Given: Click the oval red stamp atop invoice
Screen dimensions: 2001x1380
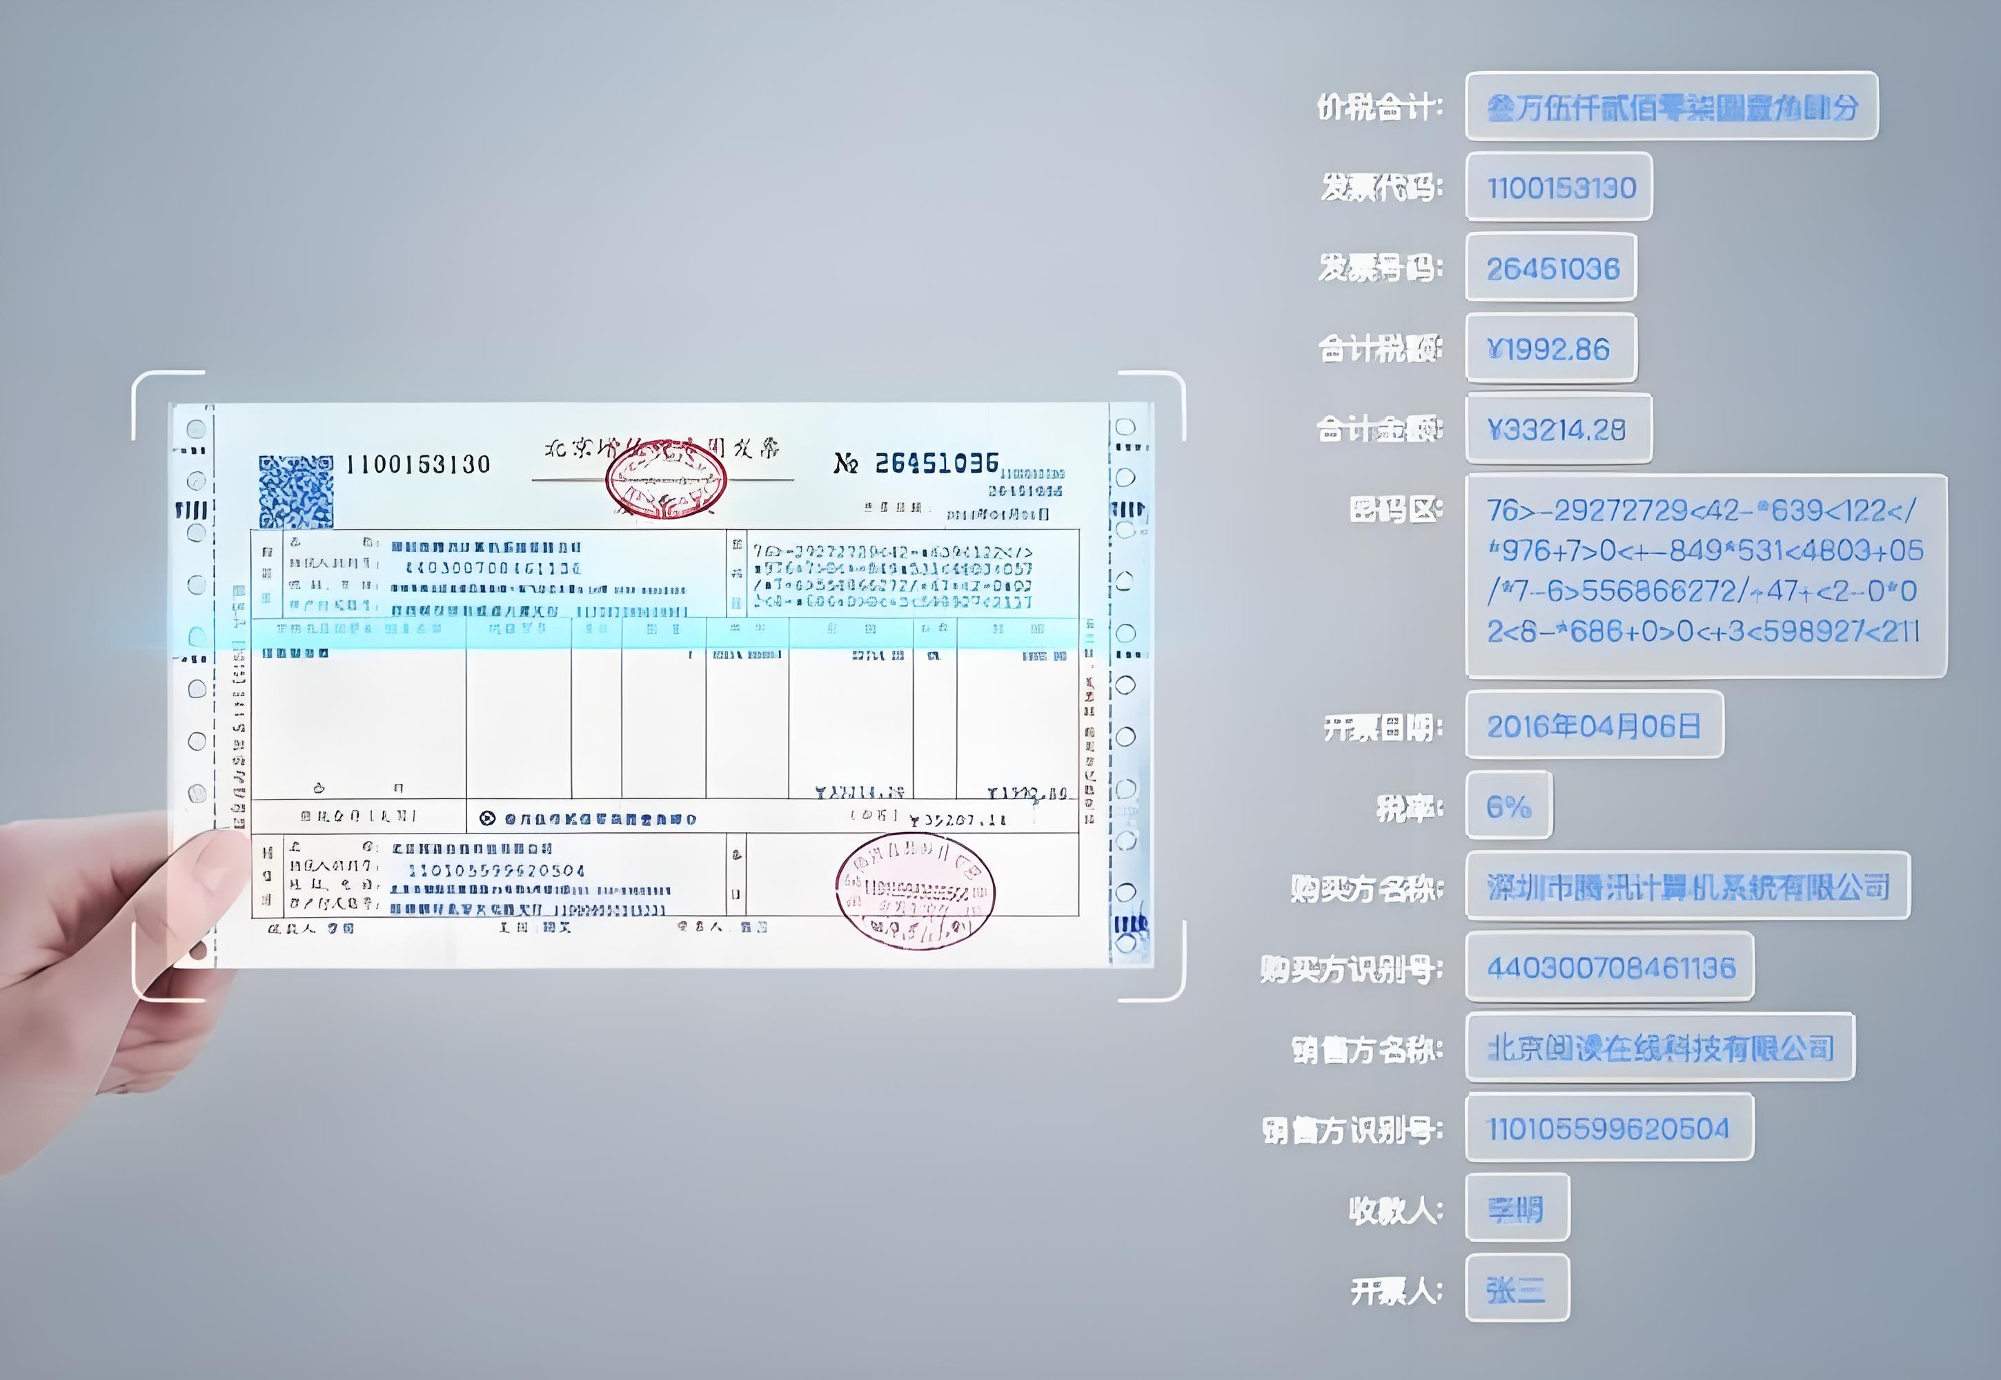Looking at the screenshot, I should pyautogui.click(x=666, y=479).
